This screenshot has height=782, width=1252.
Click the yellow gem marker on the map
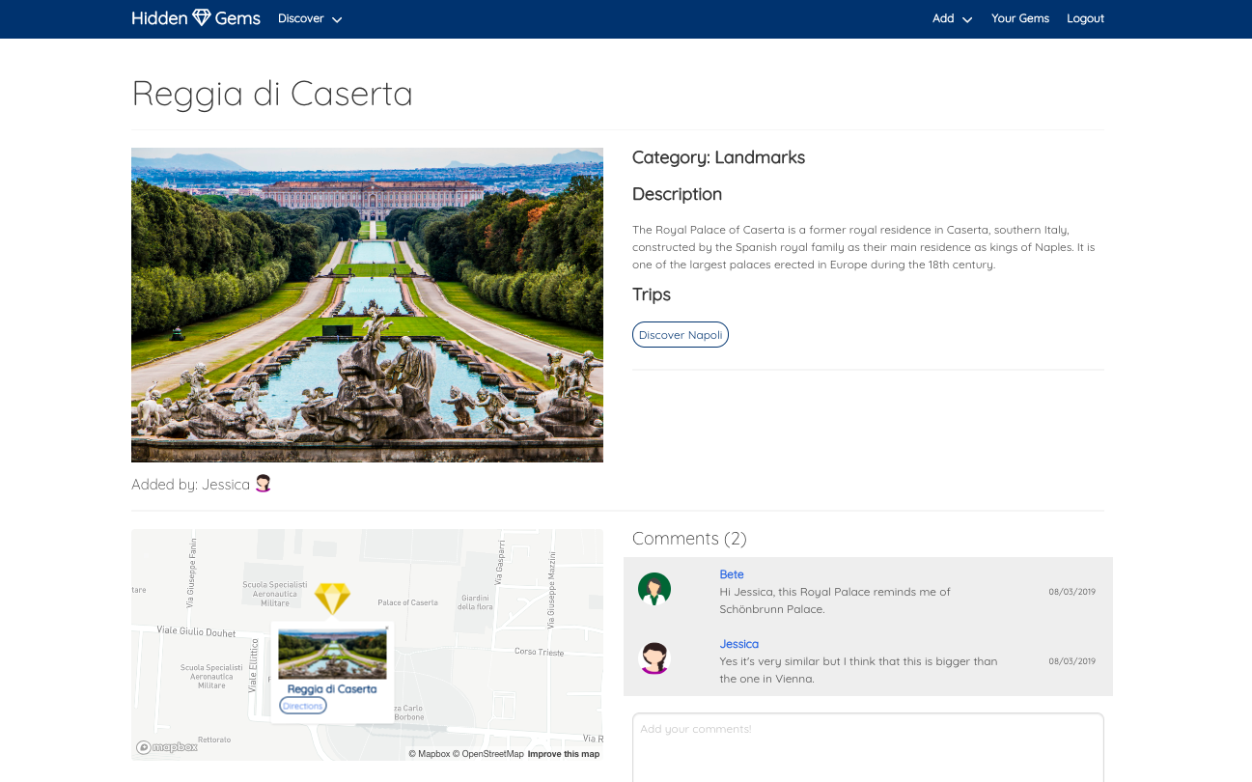click(x=332, y=599)
